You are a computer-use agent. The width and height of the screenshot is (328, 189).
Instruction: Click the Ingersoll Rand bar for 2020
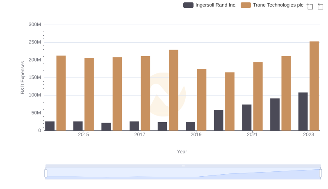pyautogui.click(x=219, y=120)
